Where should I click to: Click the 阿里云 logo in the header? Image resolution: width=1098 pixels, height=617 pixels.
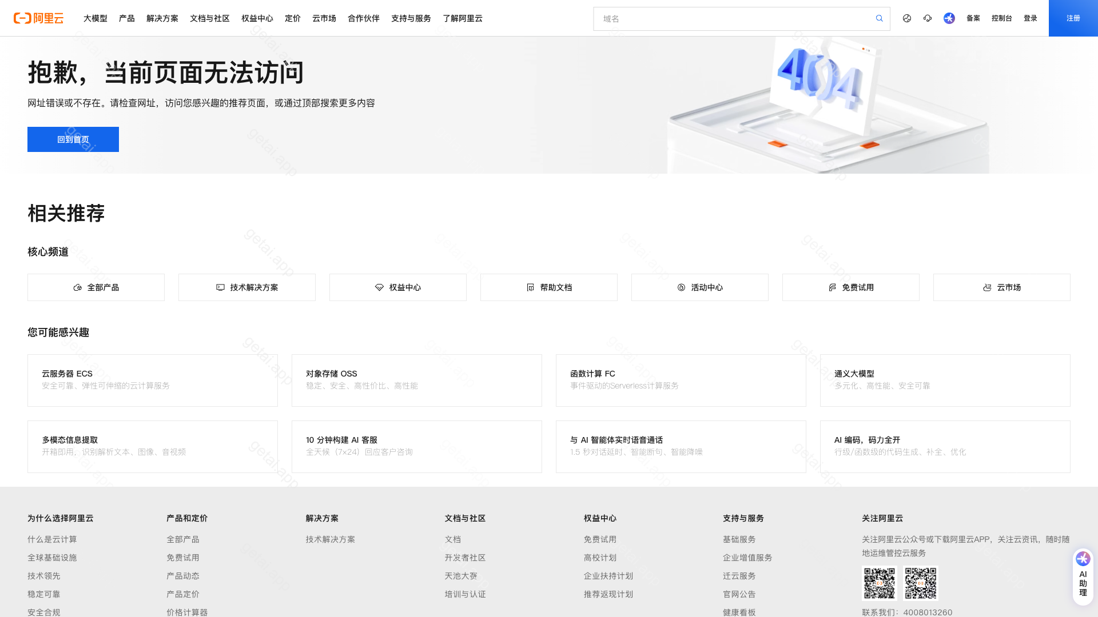pos(39,18)
